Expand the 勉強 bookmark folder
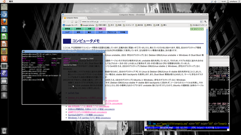Image resolution: width=241 pixels, height=135 pixels. (118, 25)
